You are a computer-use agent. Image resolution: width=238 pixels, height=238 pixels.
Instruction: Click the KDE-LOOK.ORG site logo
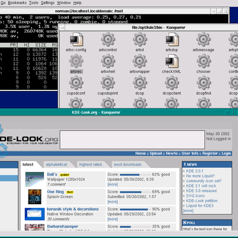29,140
